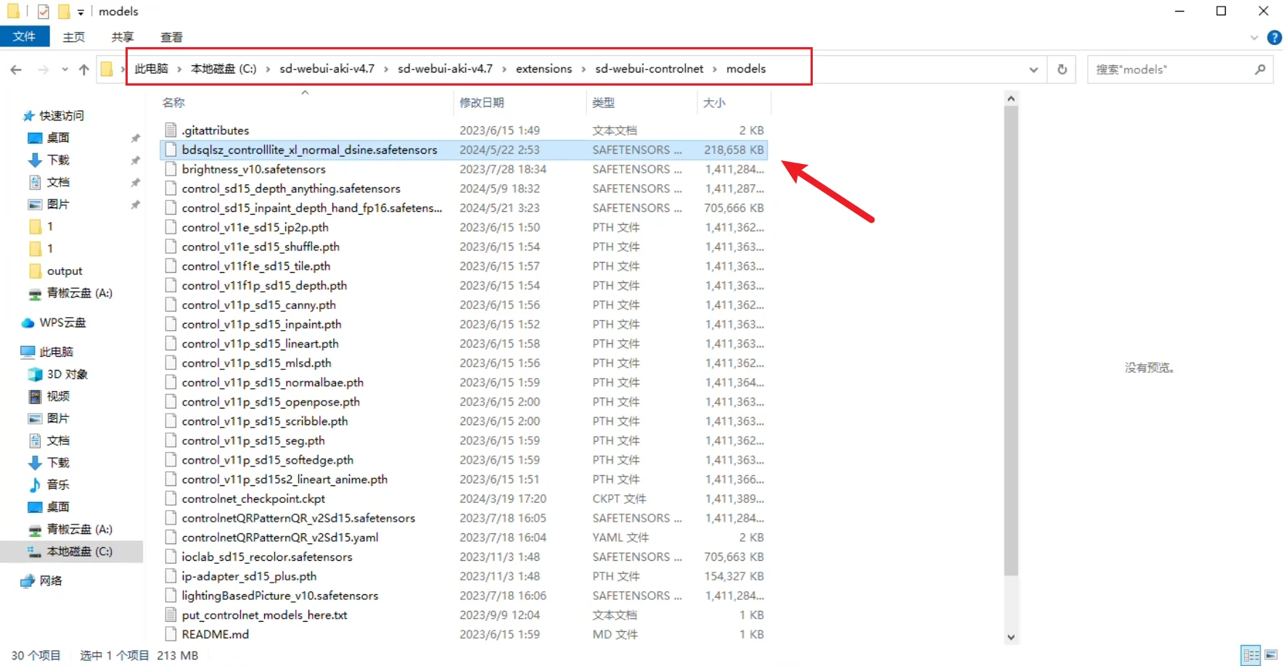Switch to details view layout icon
Viewport: 1283px width, 666px height.
(1251, 656)
